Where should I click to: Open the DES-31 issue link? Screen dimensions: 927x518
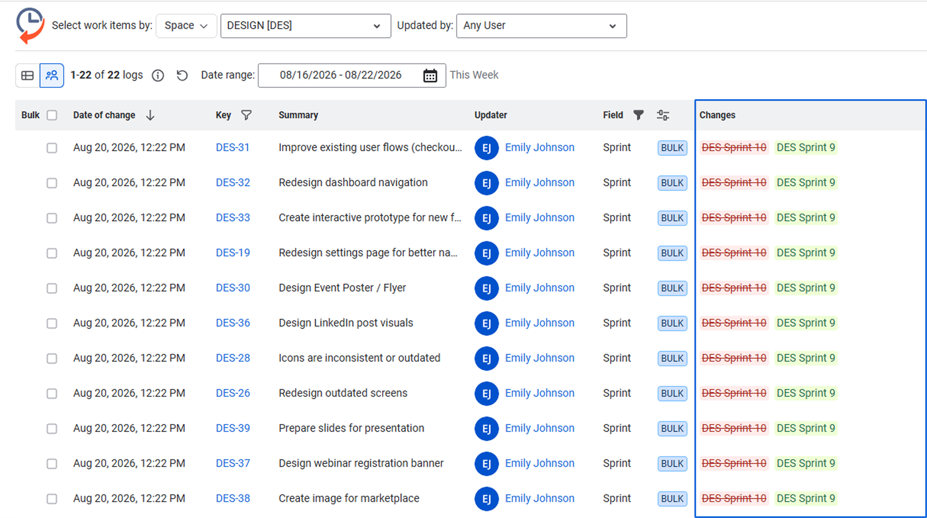coord(233,148)
